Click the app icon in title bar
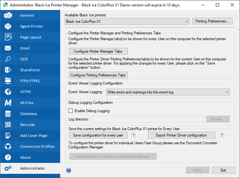The width and height of the screenshot is (240, 178). tap(5, 5)
